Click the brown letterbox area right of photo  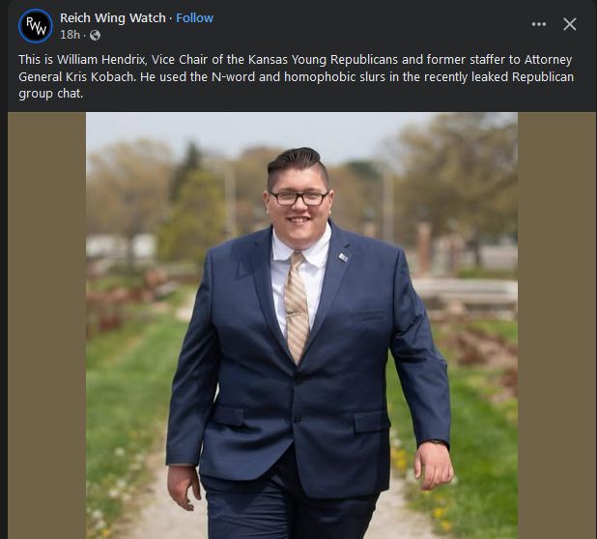point(556,326)
